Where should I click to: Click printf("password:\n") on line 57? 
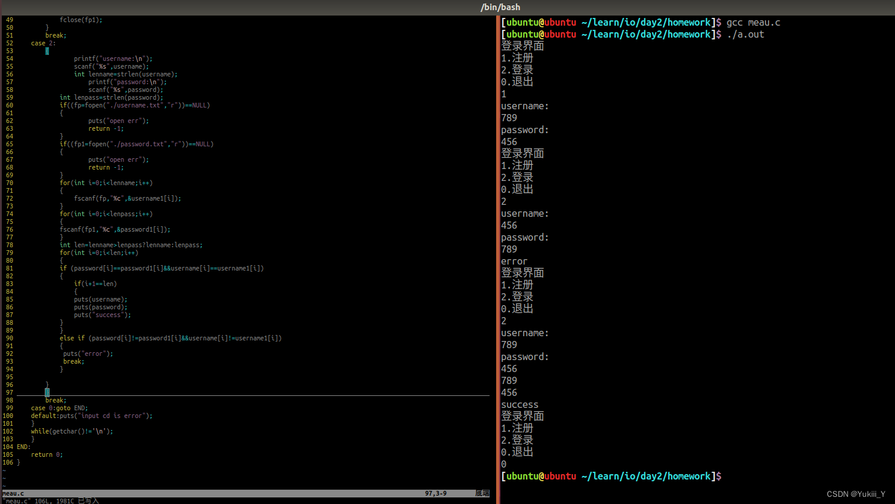click(128, 82)
